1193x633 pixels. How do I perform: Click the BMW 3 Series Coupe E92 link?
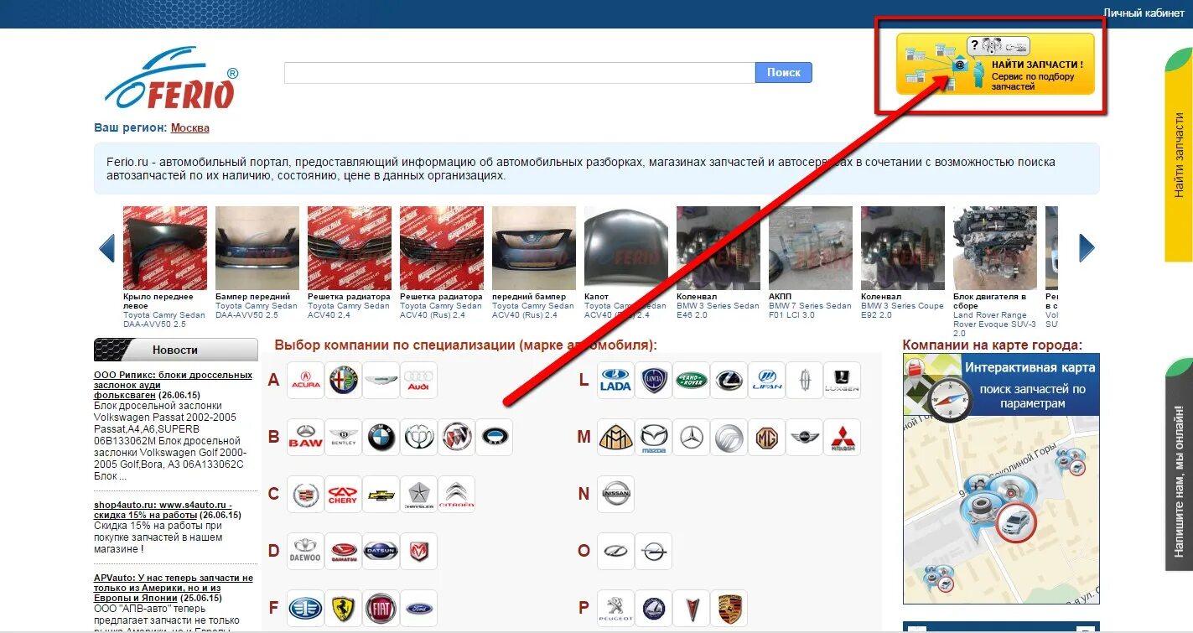902,310
